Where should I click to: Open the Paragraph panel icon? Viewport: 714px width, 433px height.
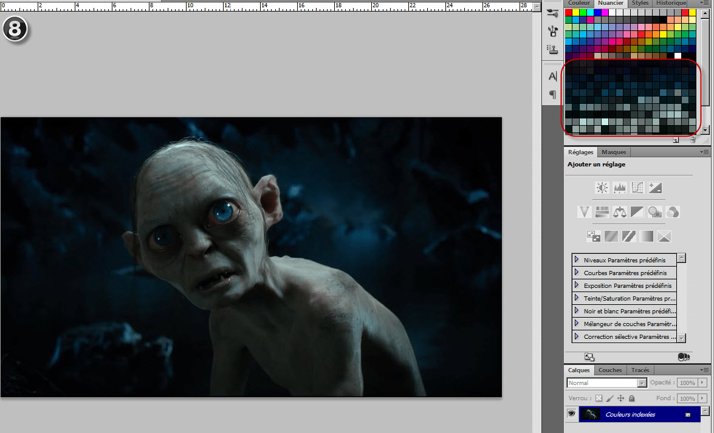552,94
